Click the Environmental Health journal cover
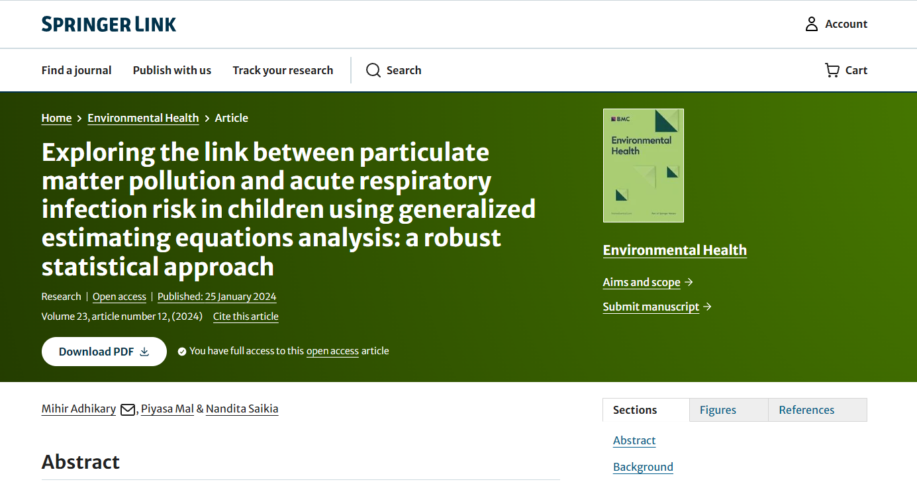The width and height of the screenshot is (917, 484). point(643,166)
